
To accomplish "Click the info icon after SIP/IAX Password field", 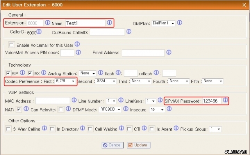I will tap(225, 100).
